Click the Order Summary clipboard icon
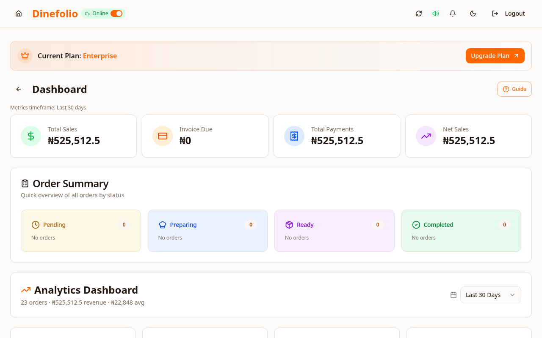Viewport: 542px width, 338px height. pos(25,183)
